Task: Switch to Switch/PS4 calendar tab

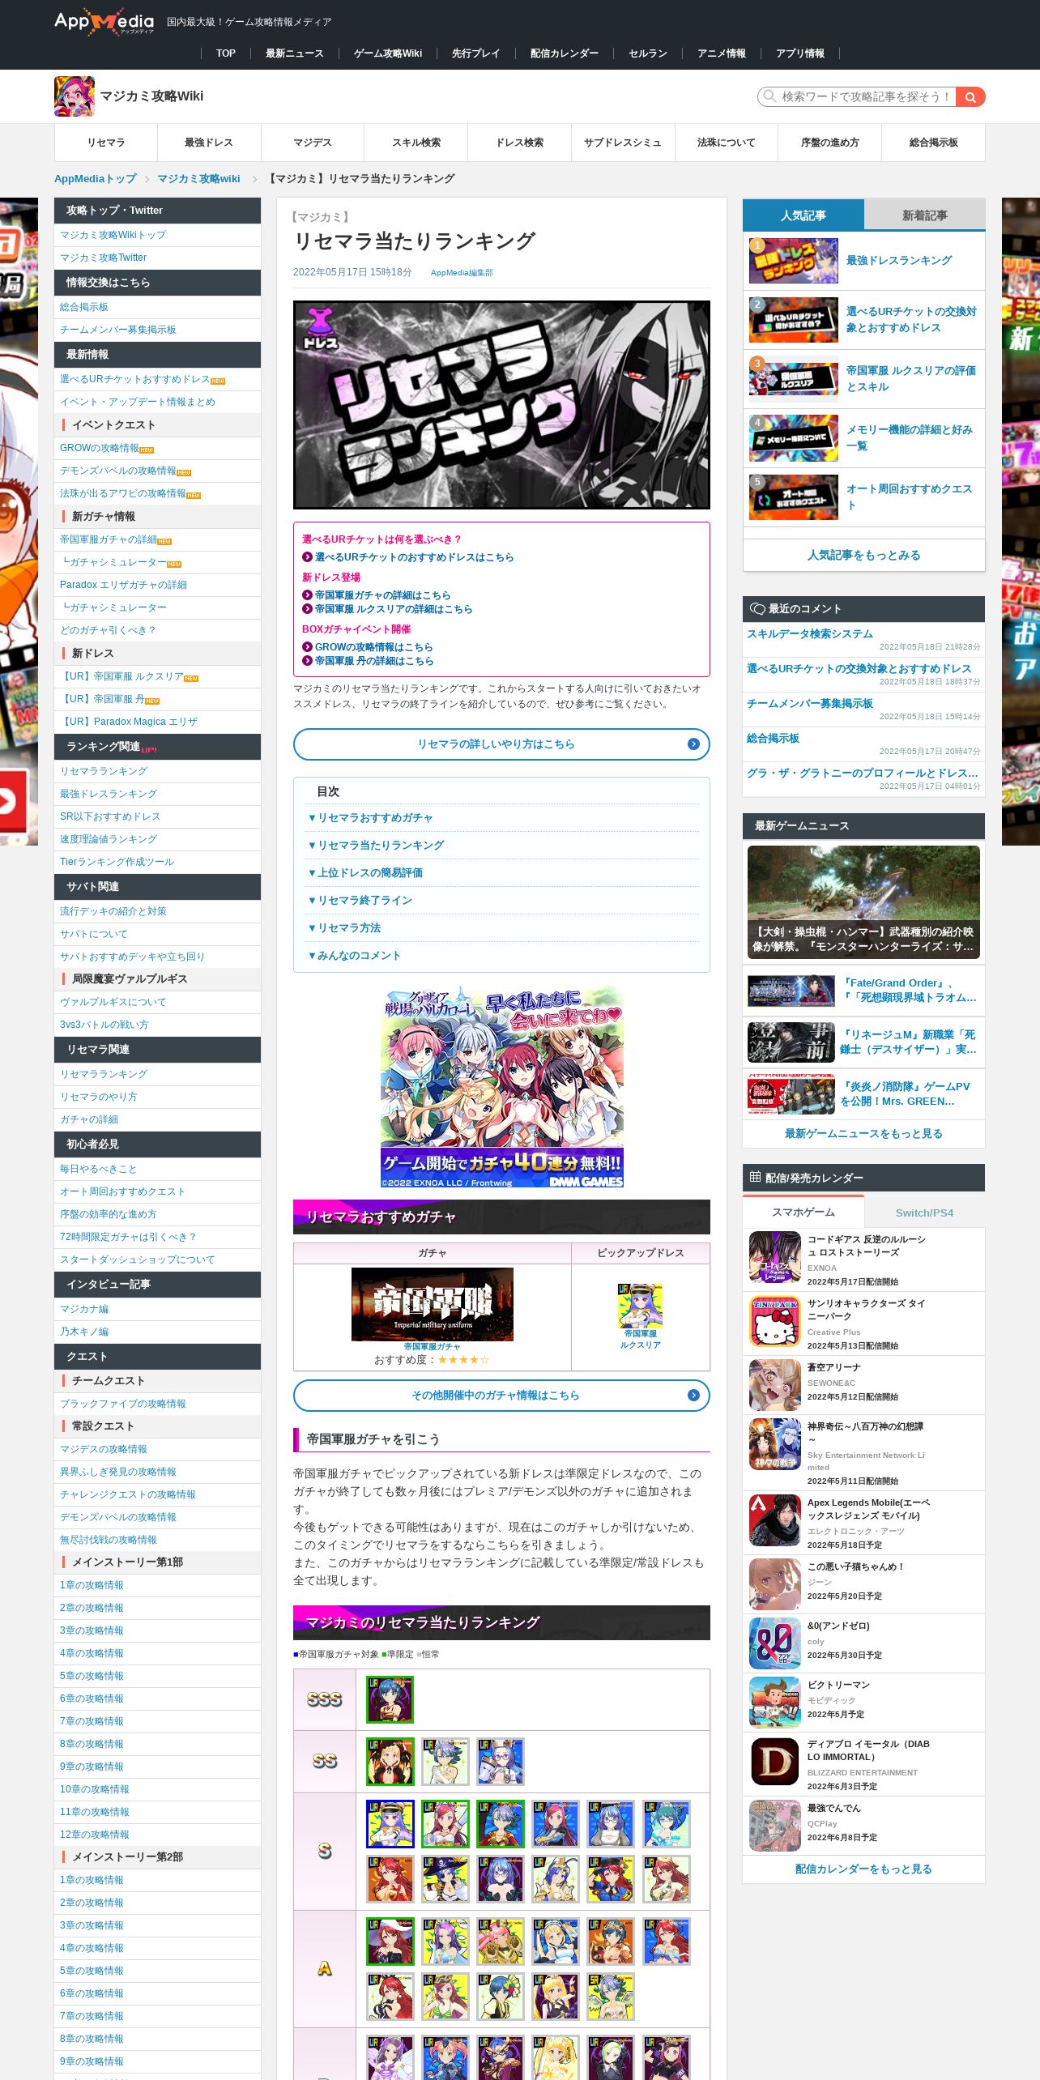Action: [x=924, y=1213]
